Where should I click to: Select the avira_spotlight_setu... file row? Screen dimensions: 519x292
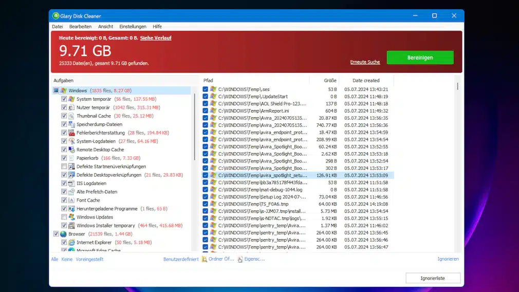[x=298, y=175]
